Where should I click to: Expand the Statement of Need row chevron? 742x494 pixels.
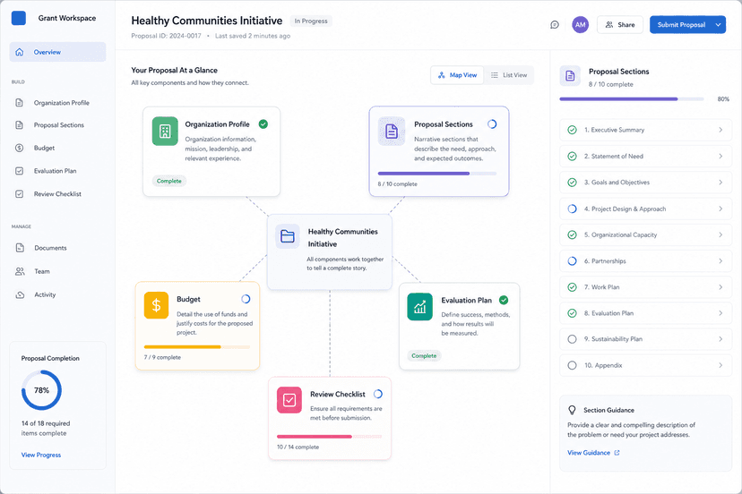click(720, 156)
